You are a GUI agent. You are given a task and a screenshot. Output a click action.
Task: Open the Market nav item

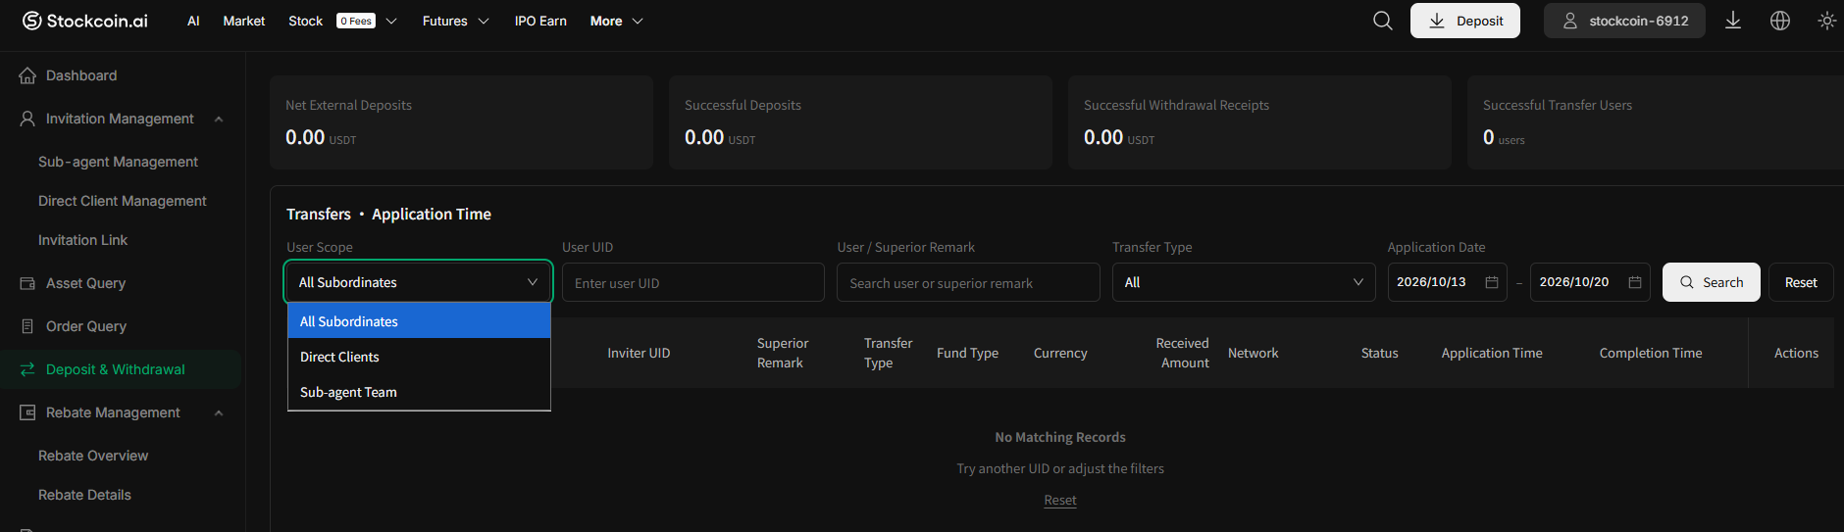[244, 21]
